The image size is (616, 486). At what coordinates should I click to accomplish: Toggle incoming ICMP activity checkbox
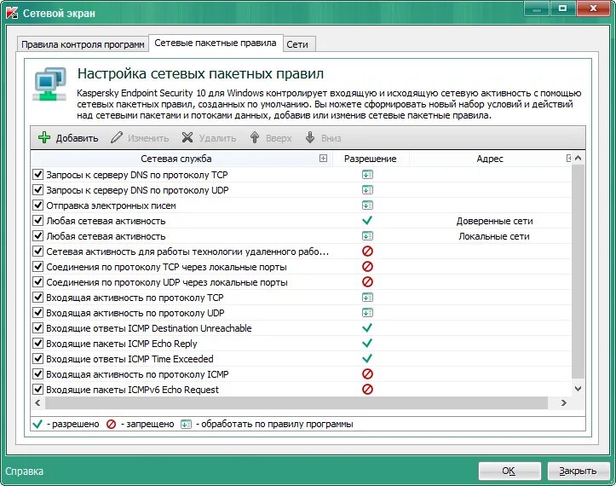(x=37, y=373)
